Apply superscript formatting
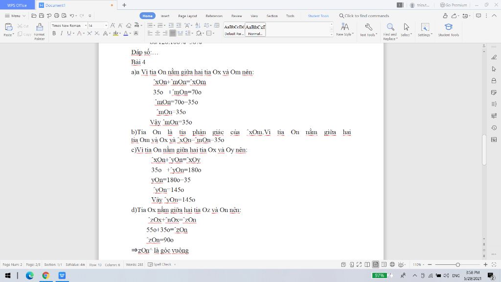Image resolution: width=501 pixels, height=282 pixels. click(x=90, y=33)
